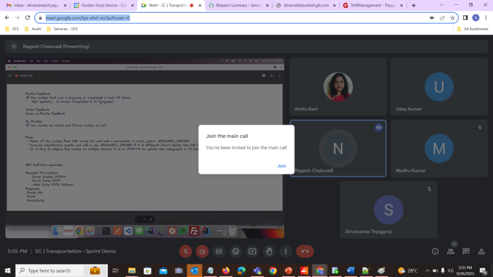Leave the call with red hangup button

(x=305, y=251)
